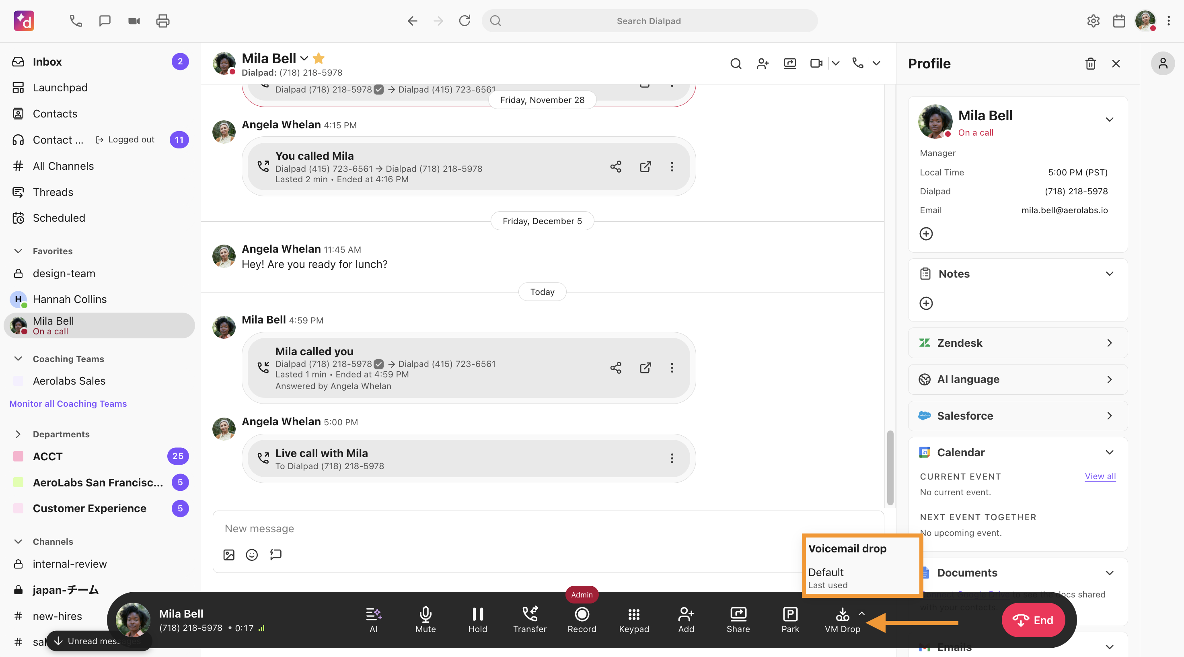Park the call
The image size is (1184, 657).
tap(790, 620)
